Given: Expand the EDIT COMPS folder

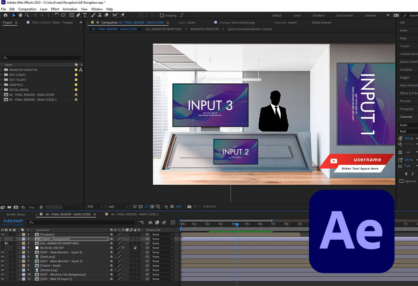Looking at the screenshot, I should tap(2, 75).
